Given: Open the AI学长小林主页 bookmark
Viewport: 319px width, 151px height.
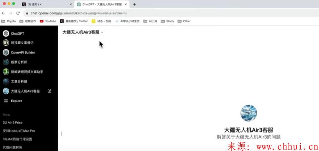Looking at the screenshot, I should pos(127,21).
